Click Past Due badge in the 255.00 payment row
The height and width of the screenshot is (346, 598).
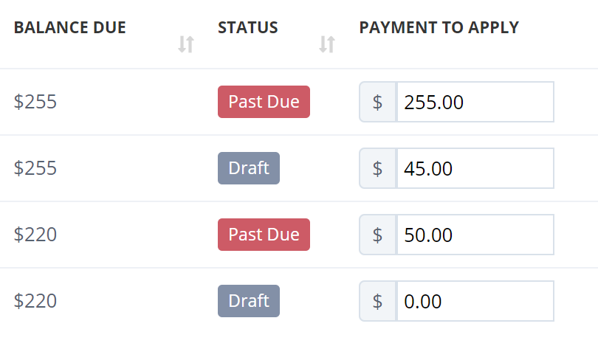pyautogui.click(x=264, y=102)
